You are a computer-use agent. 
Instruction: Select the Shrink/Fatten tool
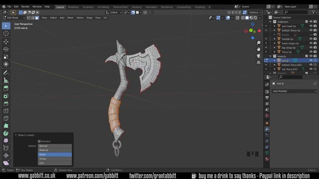tap(6, 156)
